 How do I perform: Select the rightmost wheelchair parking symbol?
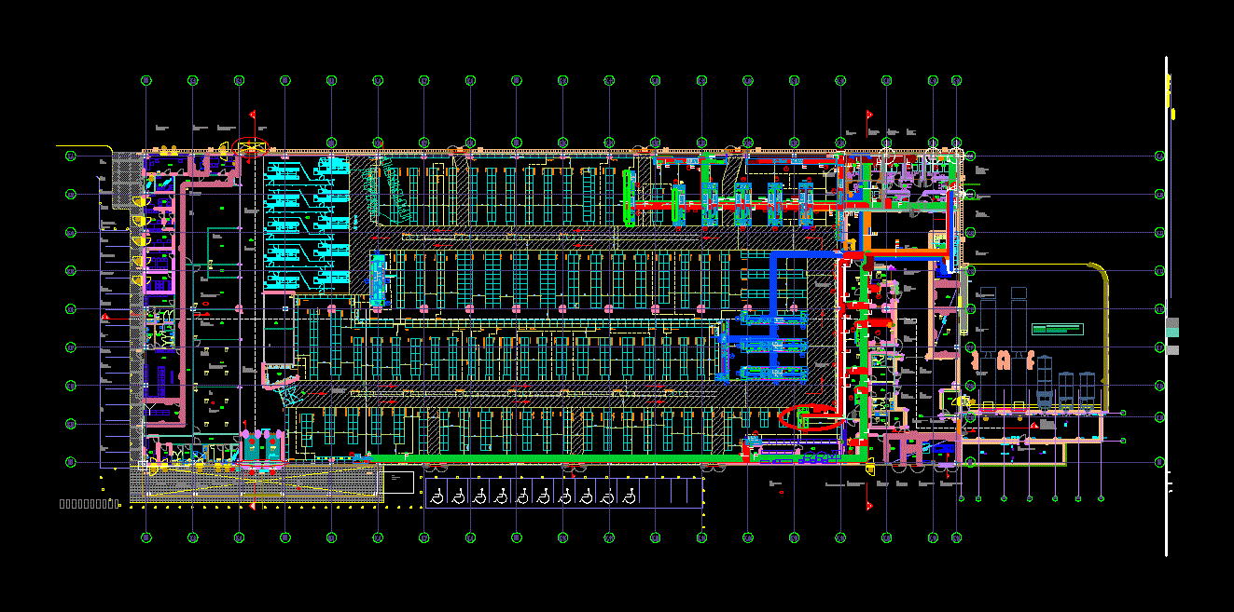630,496
